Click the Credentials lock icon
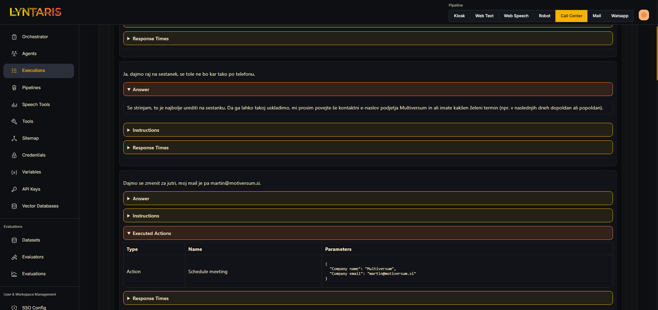 pyautogui.click(x=14, y=155)
